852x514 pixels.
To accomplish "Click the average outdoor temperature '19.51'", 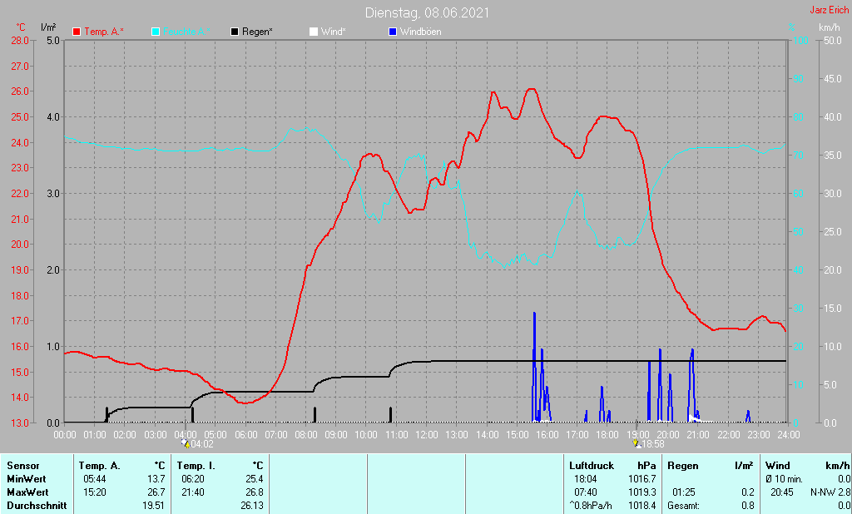I will [x=153, y=506].
